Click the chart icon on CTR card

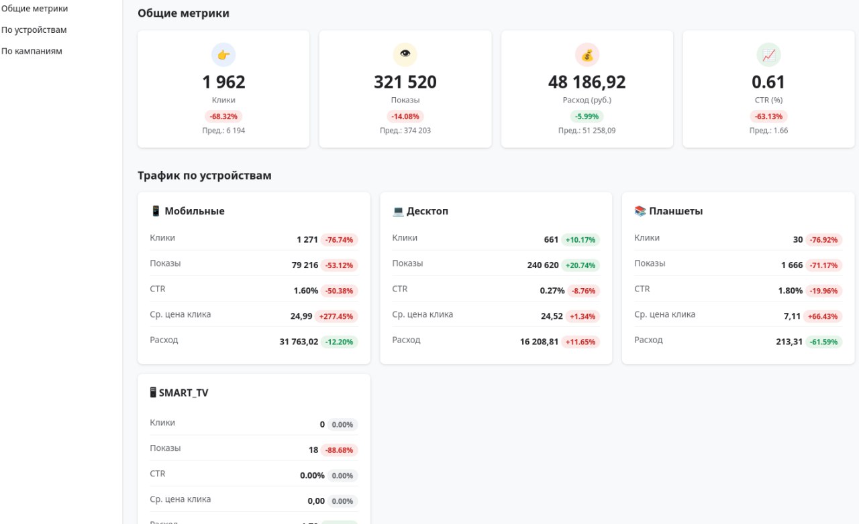pos(769,54)
